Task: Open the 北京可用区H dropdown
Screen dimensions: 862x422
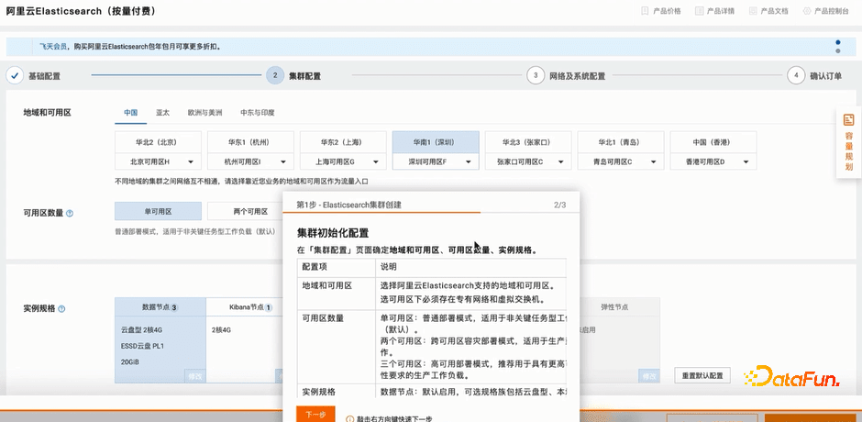Action: pos(159,161)
